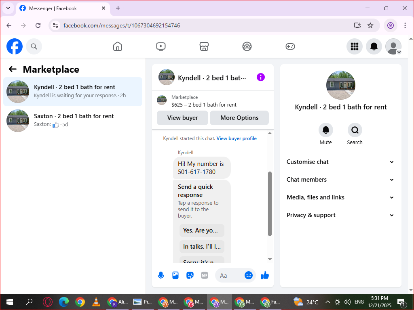
Task: Open the Windows notification center
Action: [401, 302]
